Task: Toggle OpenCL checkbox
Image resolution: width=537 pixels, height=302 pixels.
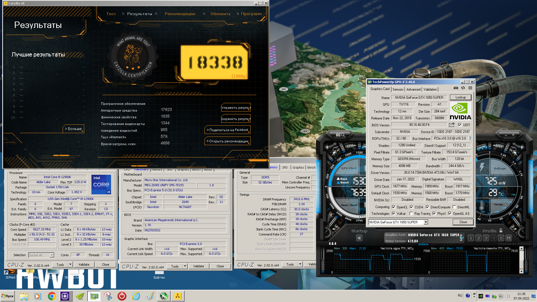Action: (x=394, y=207)
